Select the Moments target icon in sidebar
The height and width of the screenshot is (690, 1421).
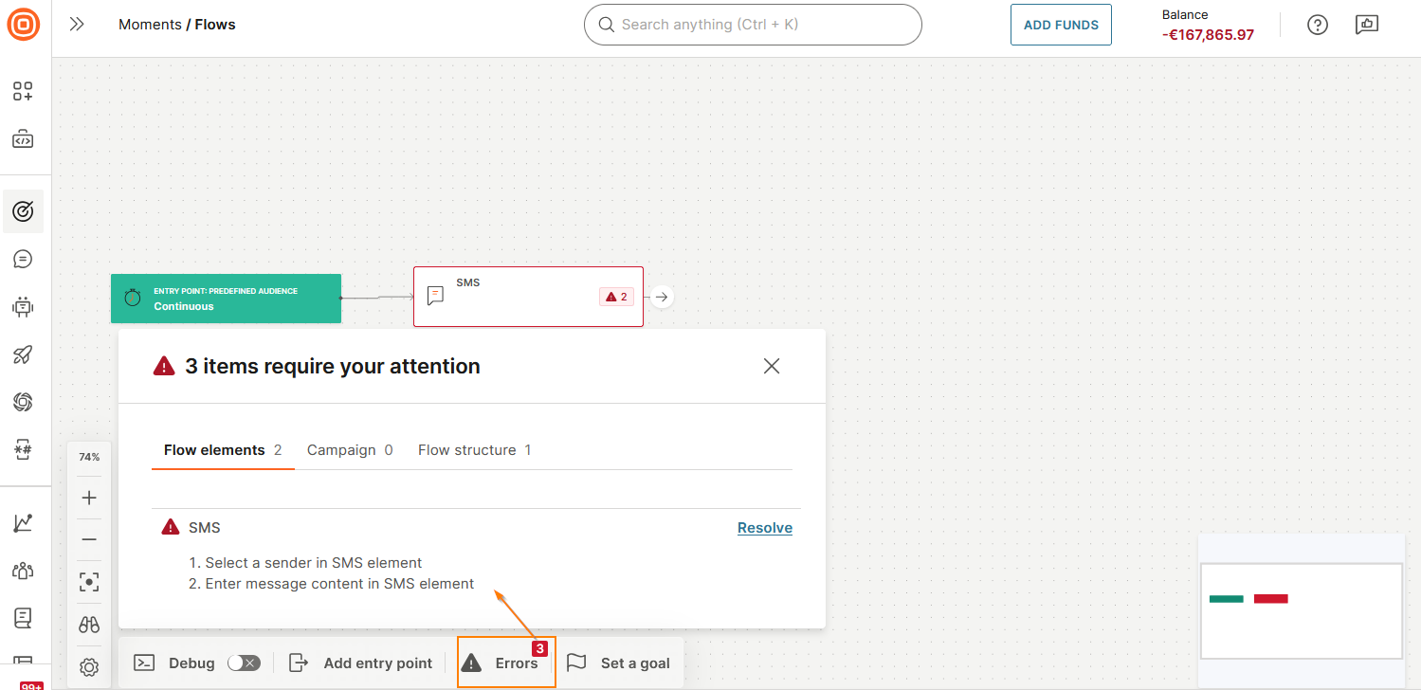click(23, 210)
